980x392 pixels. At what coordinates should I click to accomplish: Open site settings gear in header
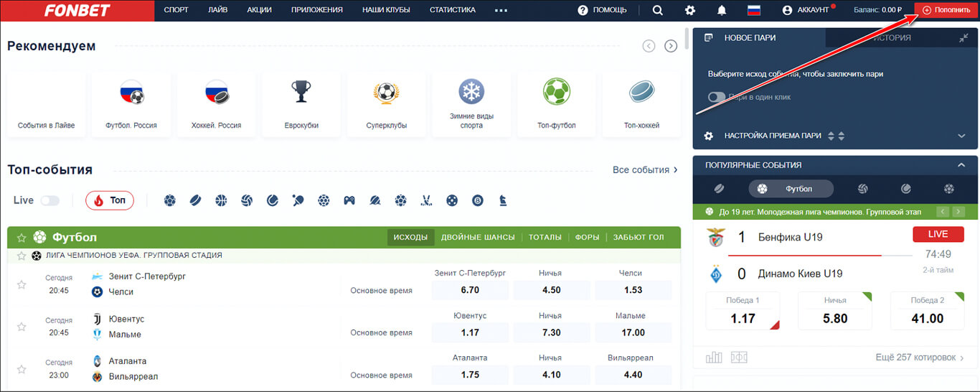(690, 10)
